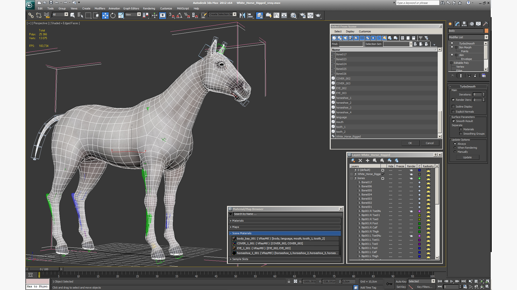
Task: Activate Select and Rotate tool
Action: pos(113,15)
